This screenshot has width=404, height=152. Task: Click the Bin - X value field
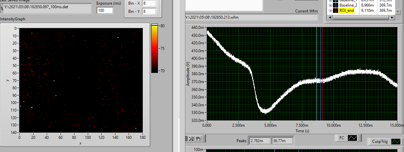tap(149, 3)
